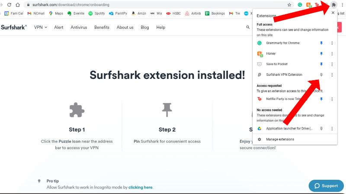Open Application launcher for Drive entry
The height and width of the screenshot is (194, 346).
click(286, 128)
